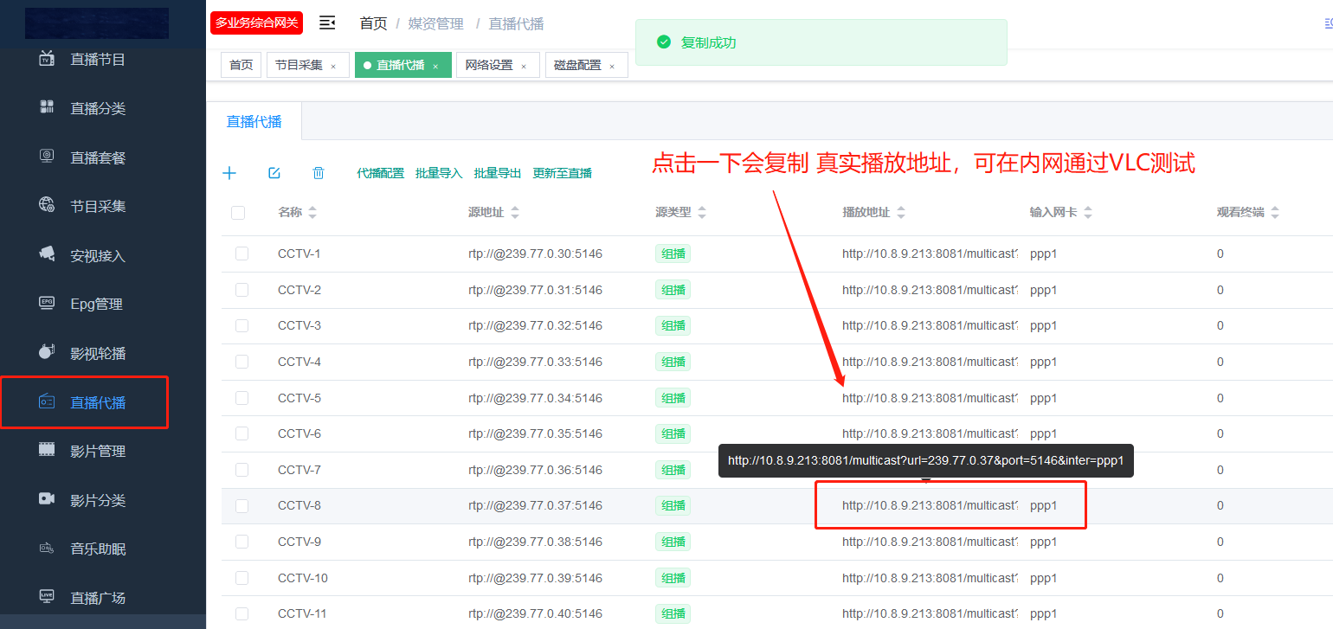
Task: Click the plus icon to add channel
Action: tap(229, 173)
